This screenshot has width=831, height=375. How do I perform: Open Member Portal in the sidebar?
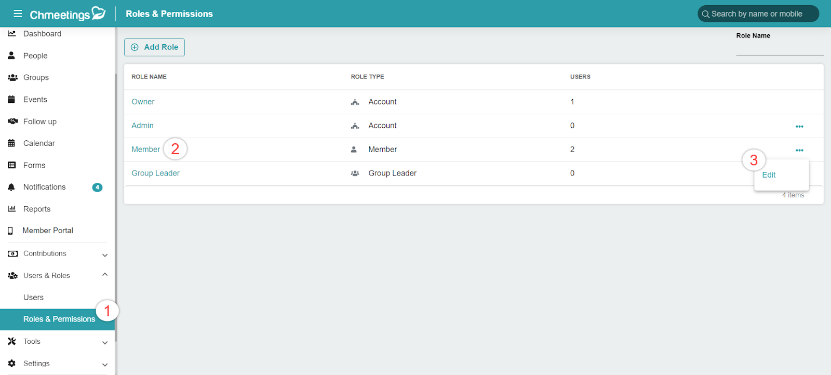[48, 231]
